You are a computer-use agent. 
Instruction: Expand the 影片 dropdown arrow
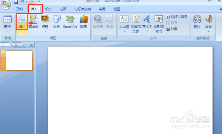pos(197,31)
